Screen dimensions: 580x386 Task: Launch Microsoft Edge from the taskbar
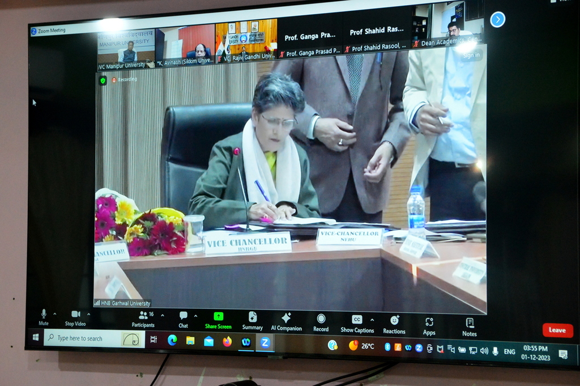(x=172, y=340)
